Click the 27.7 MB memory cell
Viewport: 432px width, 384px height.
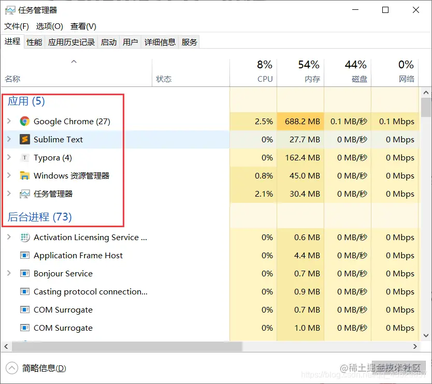300,140
